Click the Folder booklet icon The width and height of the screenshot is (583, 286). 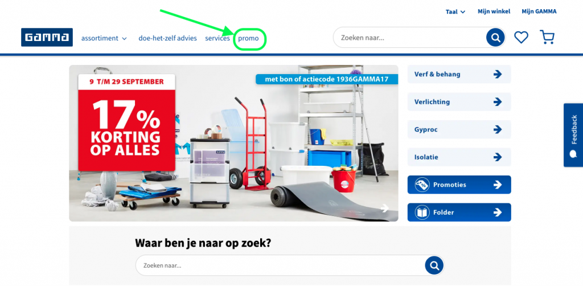pos(422,213)
